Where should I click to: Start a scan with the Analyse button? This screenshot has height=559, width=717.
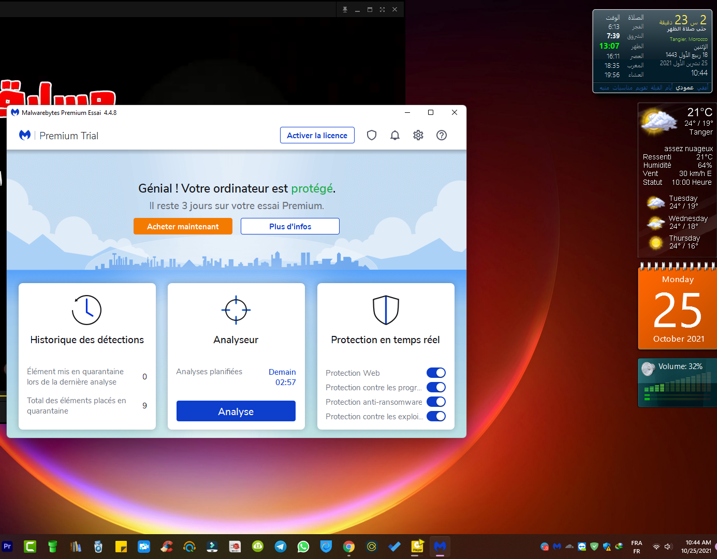236,411
